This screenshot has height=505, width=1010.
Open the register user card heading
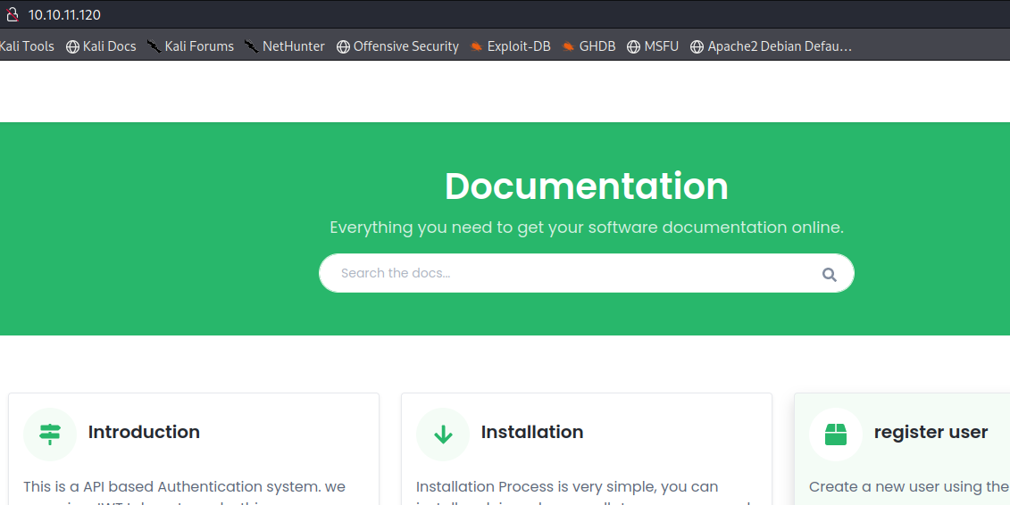[931, 432]
